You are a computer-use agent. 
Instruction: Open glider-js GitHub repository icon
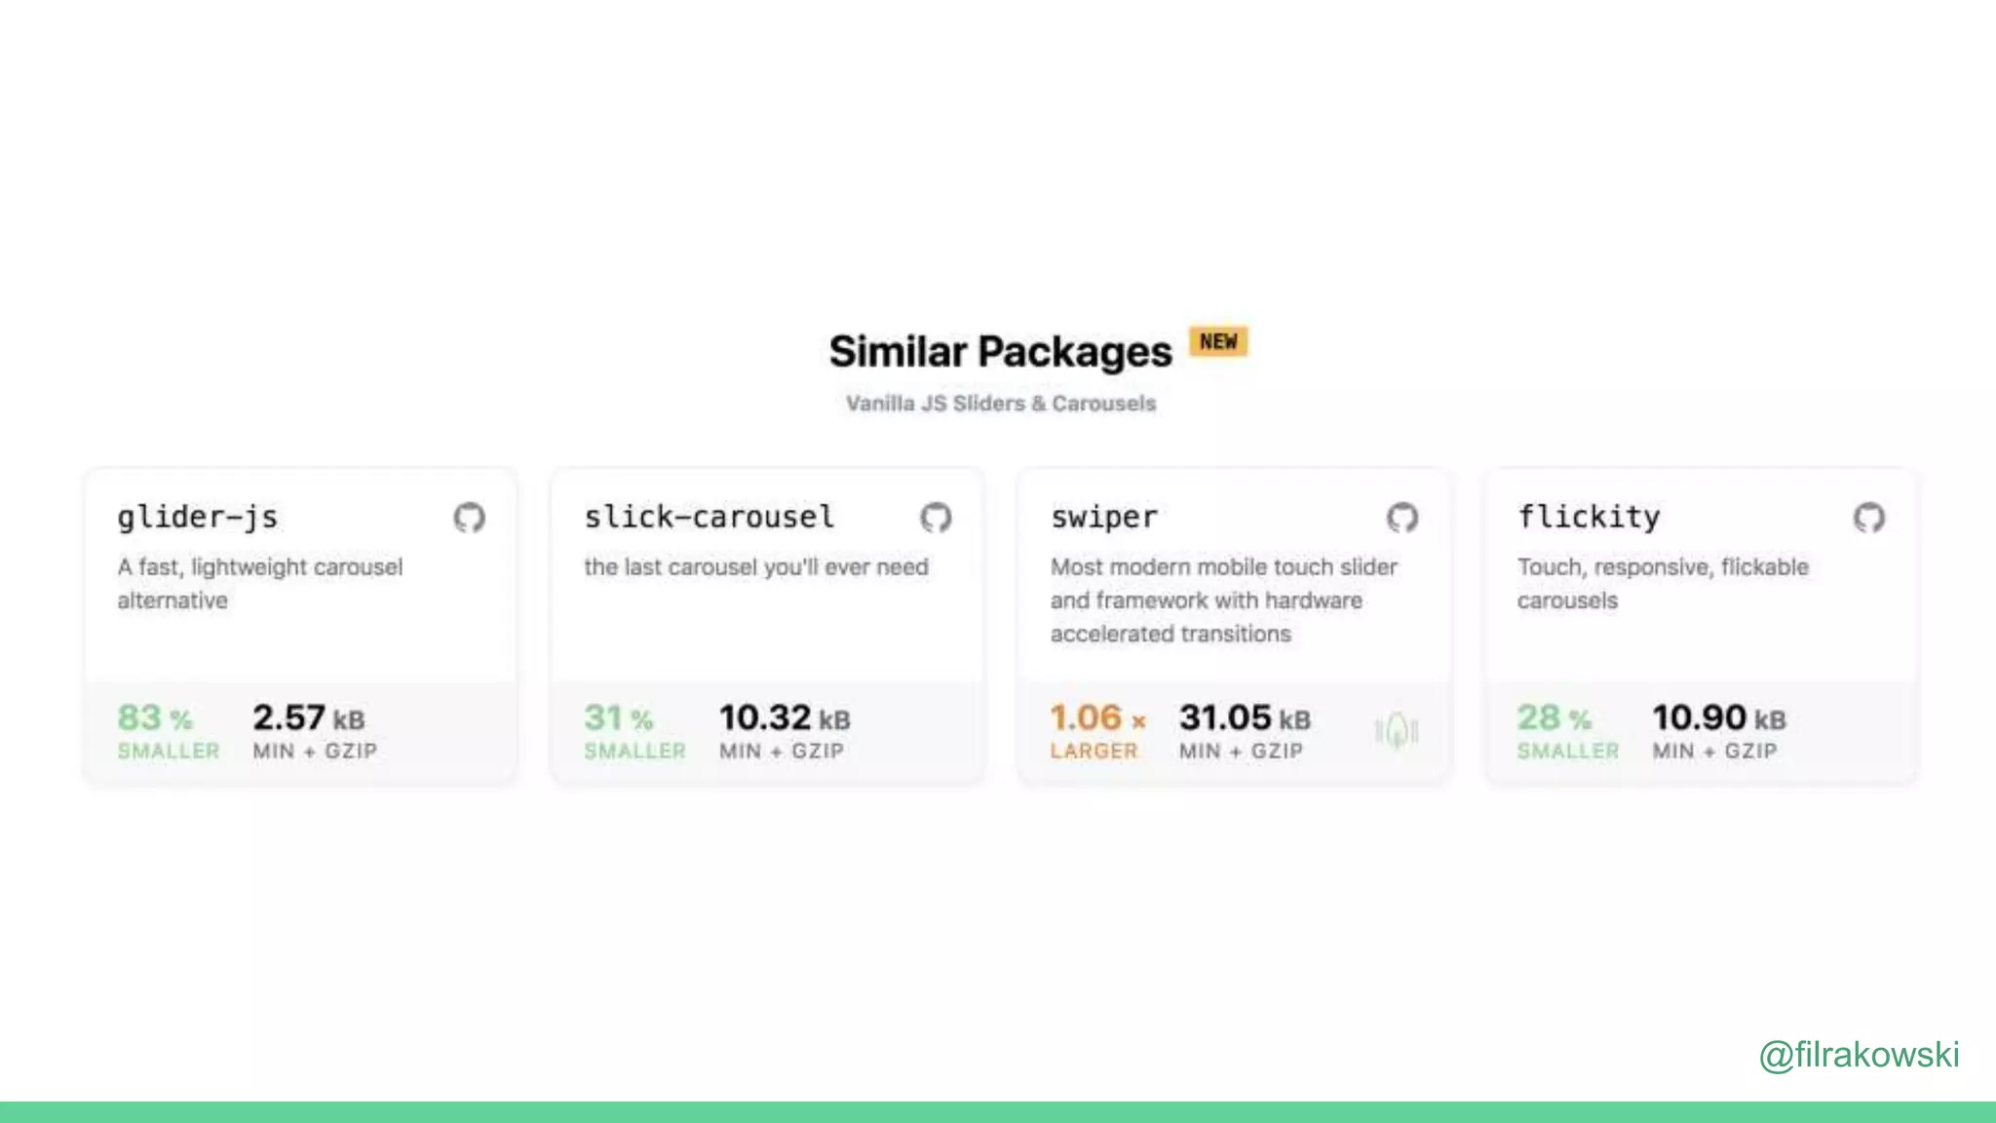pos(469,518)
